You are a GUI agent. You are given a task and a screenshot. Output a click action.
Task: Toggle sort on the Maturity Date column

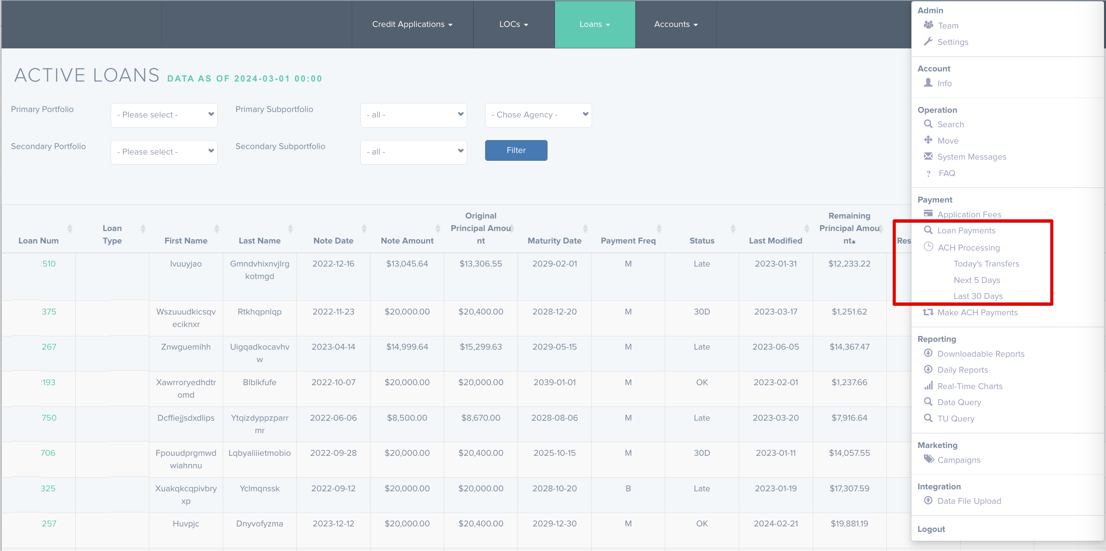pyautogui.click(x=585, y=228)
